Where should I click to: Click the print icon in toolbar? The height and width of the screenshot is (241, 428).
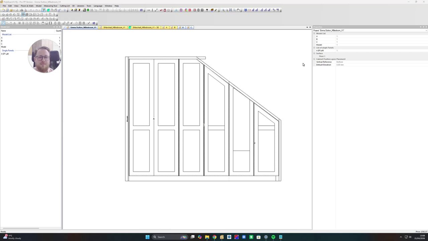pos(22,10)
